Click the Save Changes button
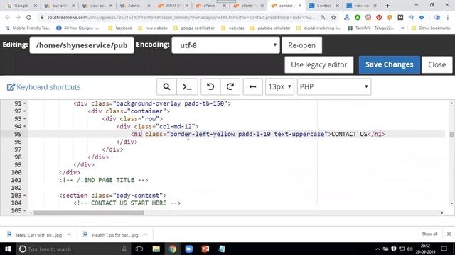Screen dimensions: 455x255 pos(390,64)
